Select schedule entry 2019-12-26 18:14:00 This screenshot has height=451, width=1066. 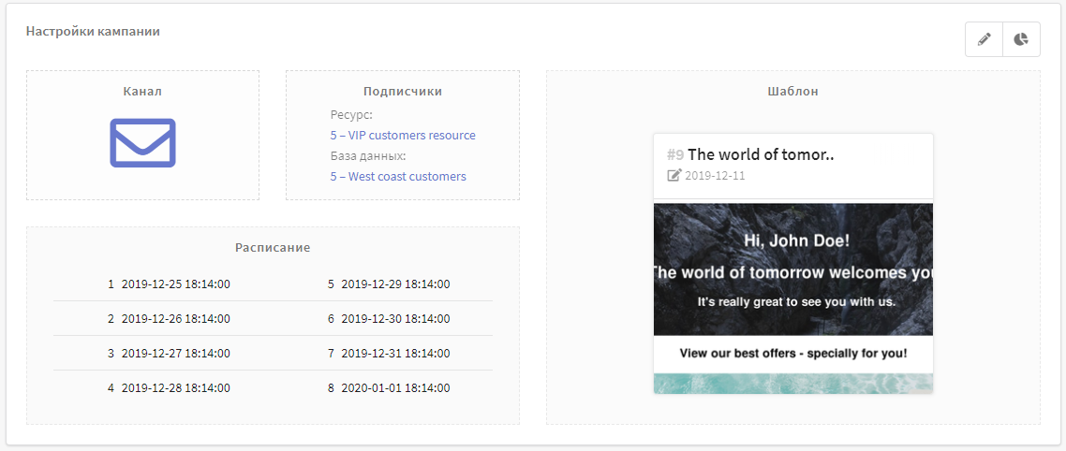click(175, 319)
